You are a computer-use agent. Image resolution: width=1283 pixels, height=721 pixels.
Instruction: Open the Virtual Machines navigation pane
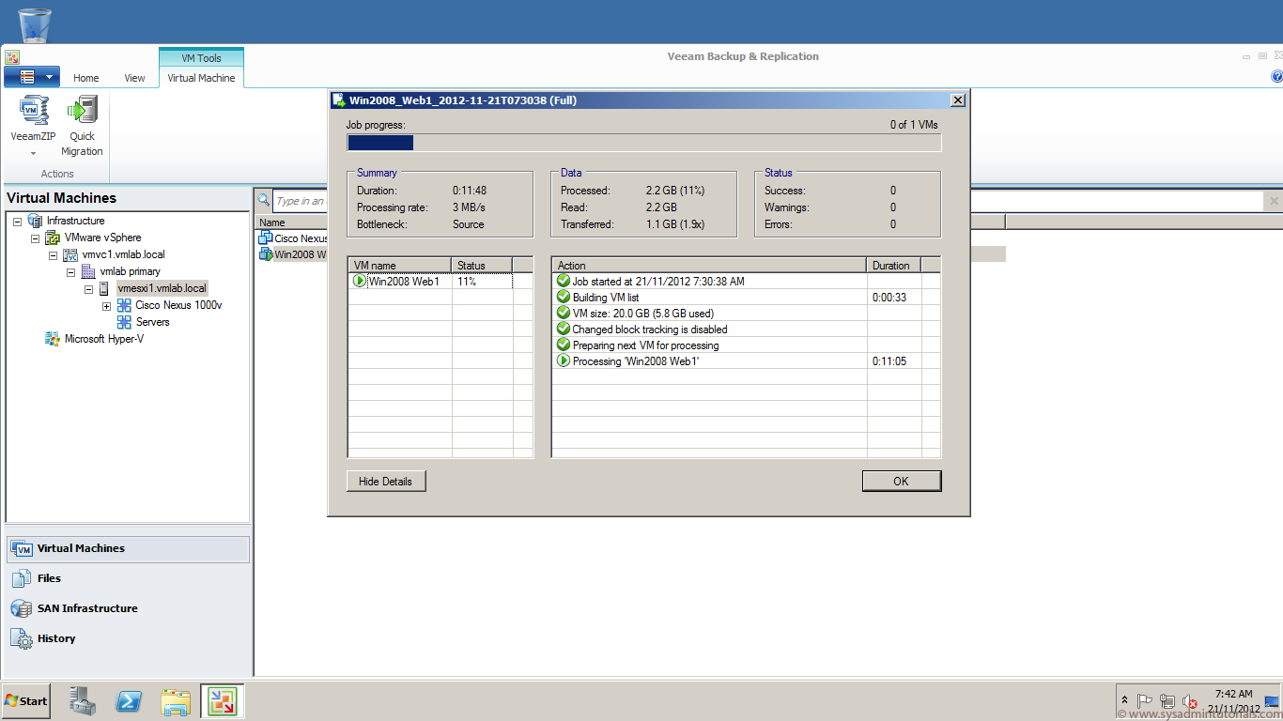click(x=128, y=549)
